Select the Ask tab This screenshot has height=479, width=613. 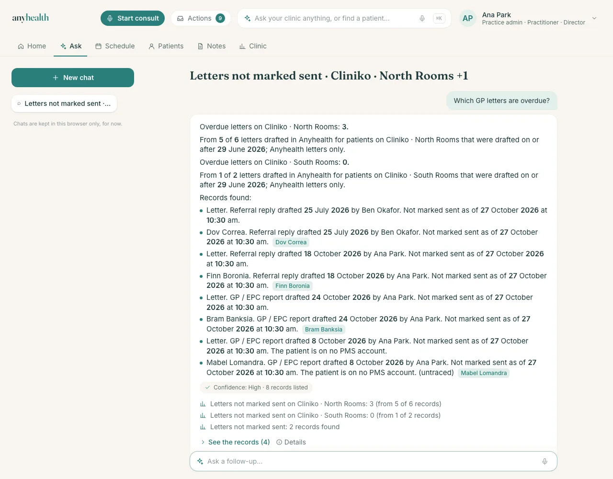tap(70, 46)
